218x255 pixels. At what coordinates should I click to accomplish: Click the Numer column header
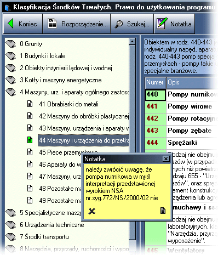(156, 82)
